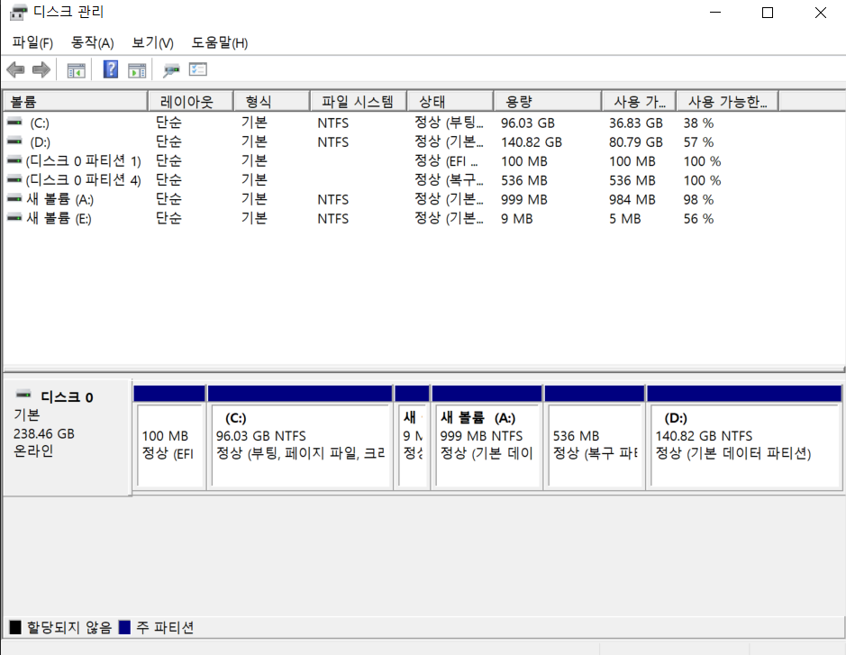846x655 pixels.
Task: Click the Forward arrow toolbar icon
Action: click(41, 69)
